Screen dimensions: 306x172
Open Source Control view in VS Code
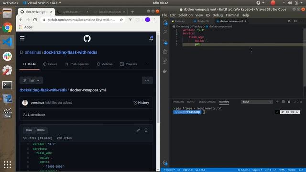[165, 42]
